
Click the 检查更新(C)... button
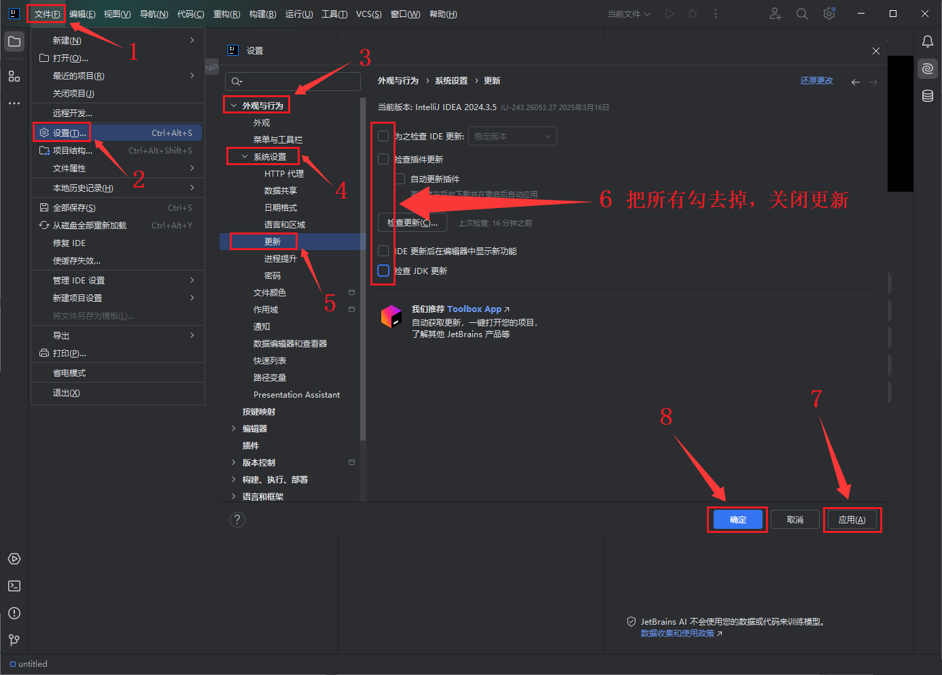point(413,222)
